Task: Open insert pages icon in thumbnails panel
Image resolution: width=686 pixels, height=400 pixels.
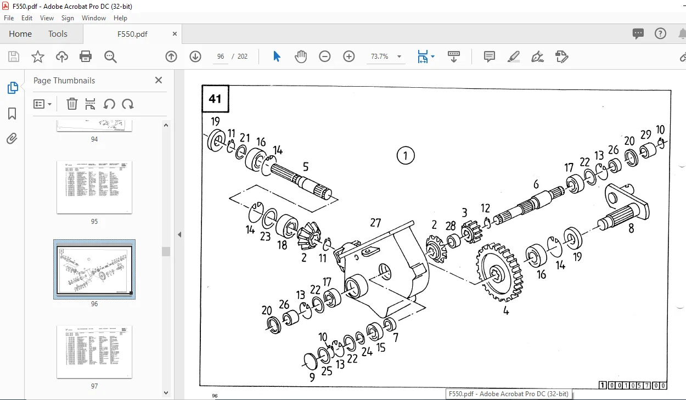Action: [91, 104]
